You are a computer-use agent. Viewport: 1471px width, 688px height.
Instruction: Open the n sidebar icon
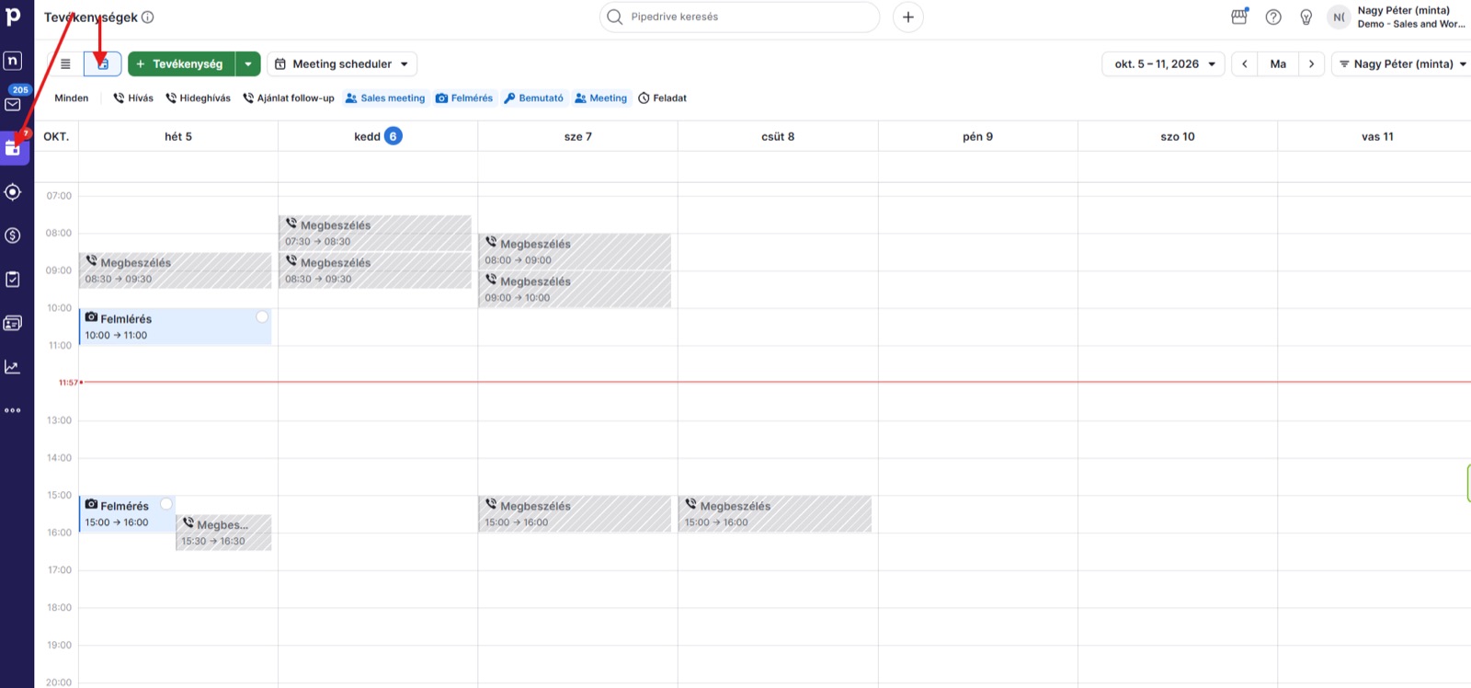pyautogui.click(x=13, y=61)
